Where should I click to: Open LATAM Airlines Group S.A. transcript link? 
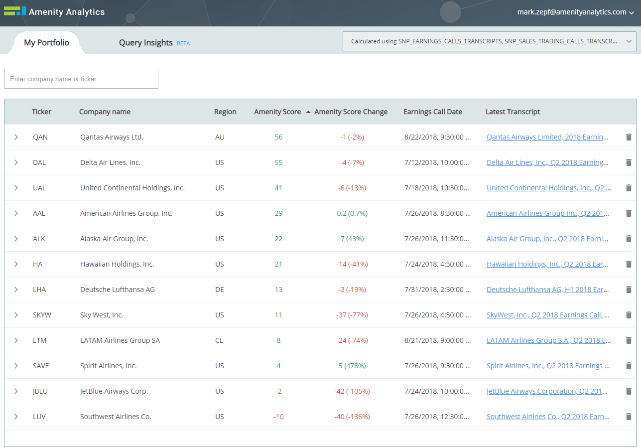[548, 340]
